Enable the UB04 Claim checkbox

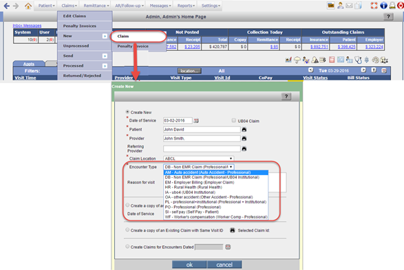(x=234, y=120)
